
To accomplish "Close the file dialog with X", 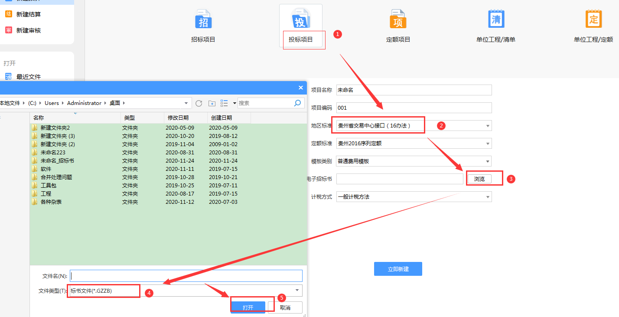I will [301, 88].
